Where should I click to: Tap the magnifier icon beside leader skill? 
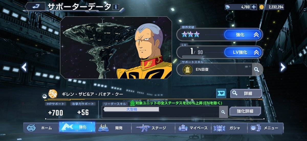(x=223, y=112)
